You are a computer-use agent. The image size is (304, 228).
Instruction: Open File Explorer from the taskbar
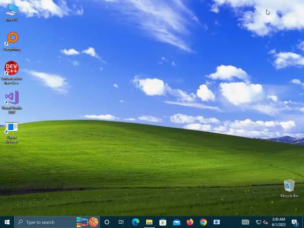tap(149, 222)
